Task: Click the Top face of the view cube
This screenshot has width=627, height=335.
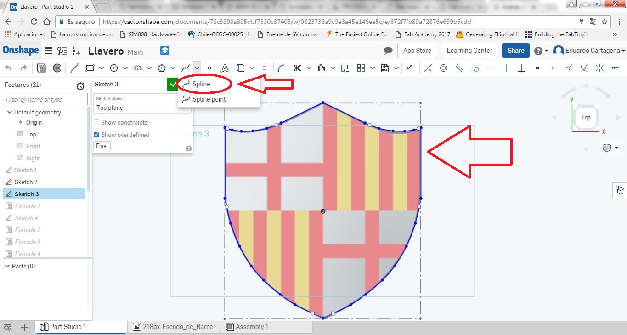Action: 586,118
